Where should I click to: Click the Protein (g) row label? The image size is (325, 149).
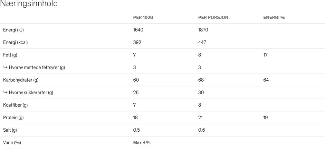(x=13, y=118)
